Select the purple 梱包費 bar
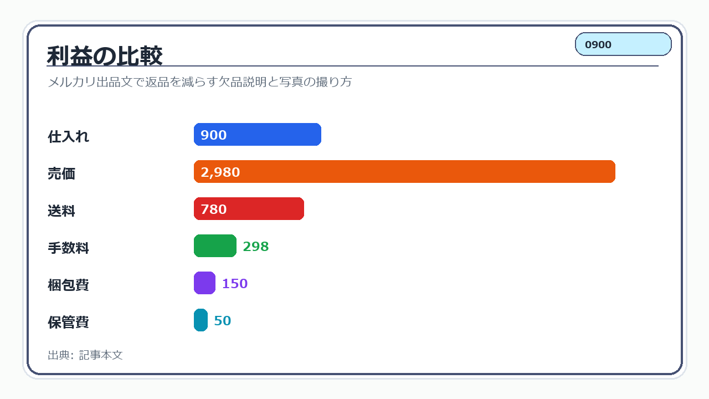Screen dimensions: 709x399 [x=204, y=283]
